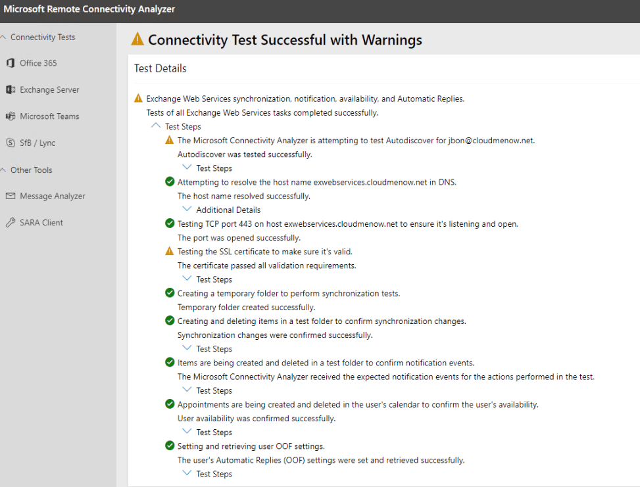The width and height of the screenshot is (640, 487).
Task: Click the Exchange Server icon in sidebar
Action: (10, 90)
